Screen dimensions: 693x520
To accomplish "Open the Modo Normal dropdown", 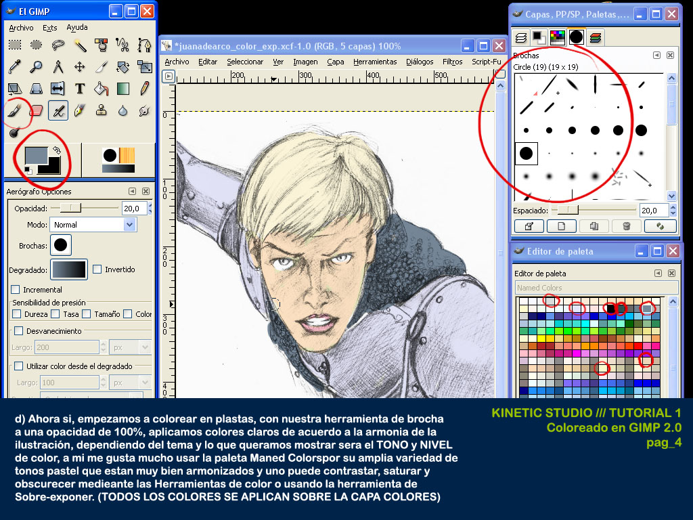I will point(93,225).
